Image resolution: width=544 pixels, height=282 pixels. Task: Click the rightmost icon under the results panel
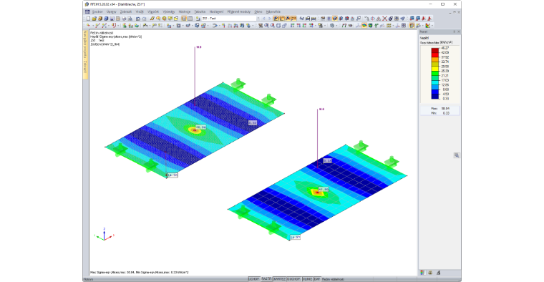tap(439, 273)
